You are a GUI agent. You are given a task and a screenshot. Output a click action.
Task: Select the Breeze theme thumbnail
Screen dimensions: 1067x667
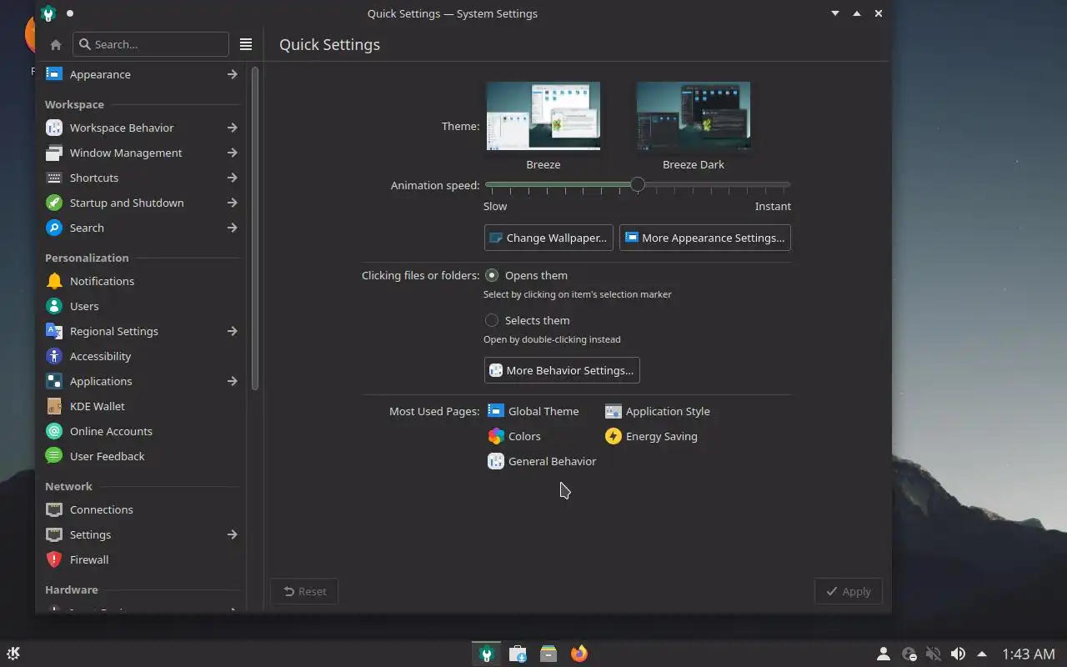point(544,117)
